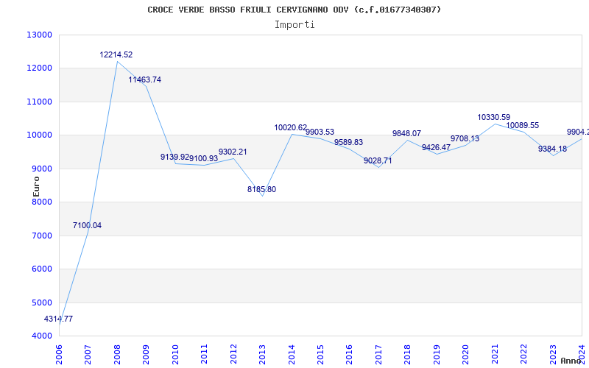Select year 2022 on the x-axis
589x368 pixels.
point(523,354)
